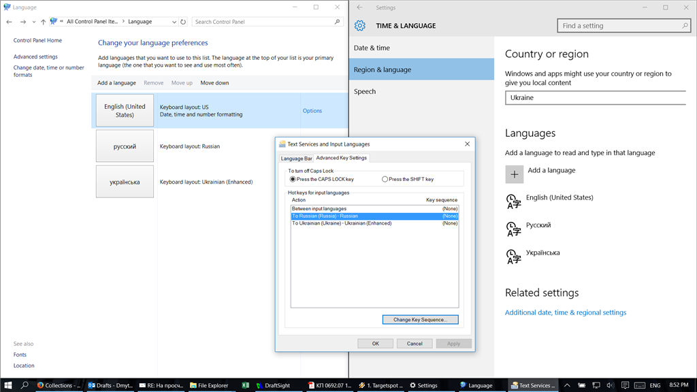Open Location under See also
Image resolution: width=697 pixels, height=392 pixels.
pyautogui.click(x=24, y=365)
